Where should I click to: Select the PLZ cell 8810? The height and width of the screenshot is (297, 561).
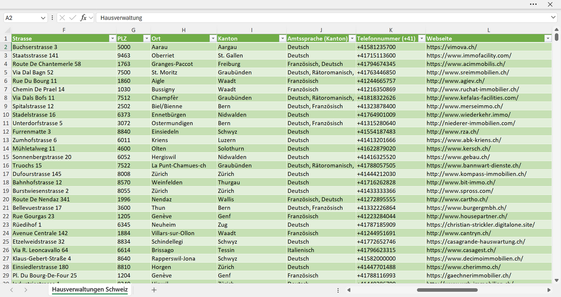134,267
